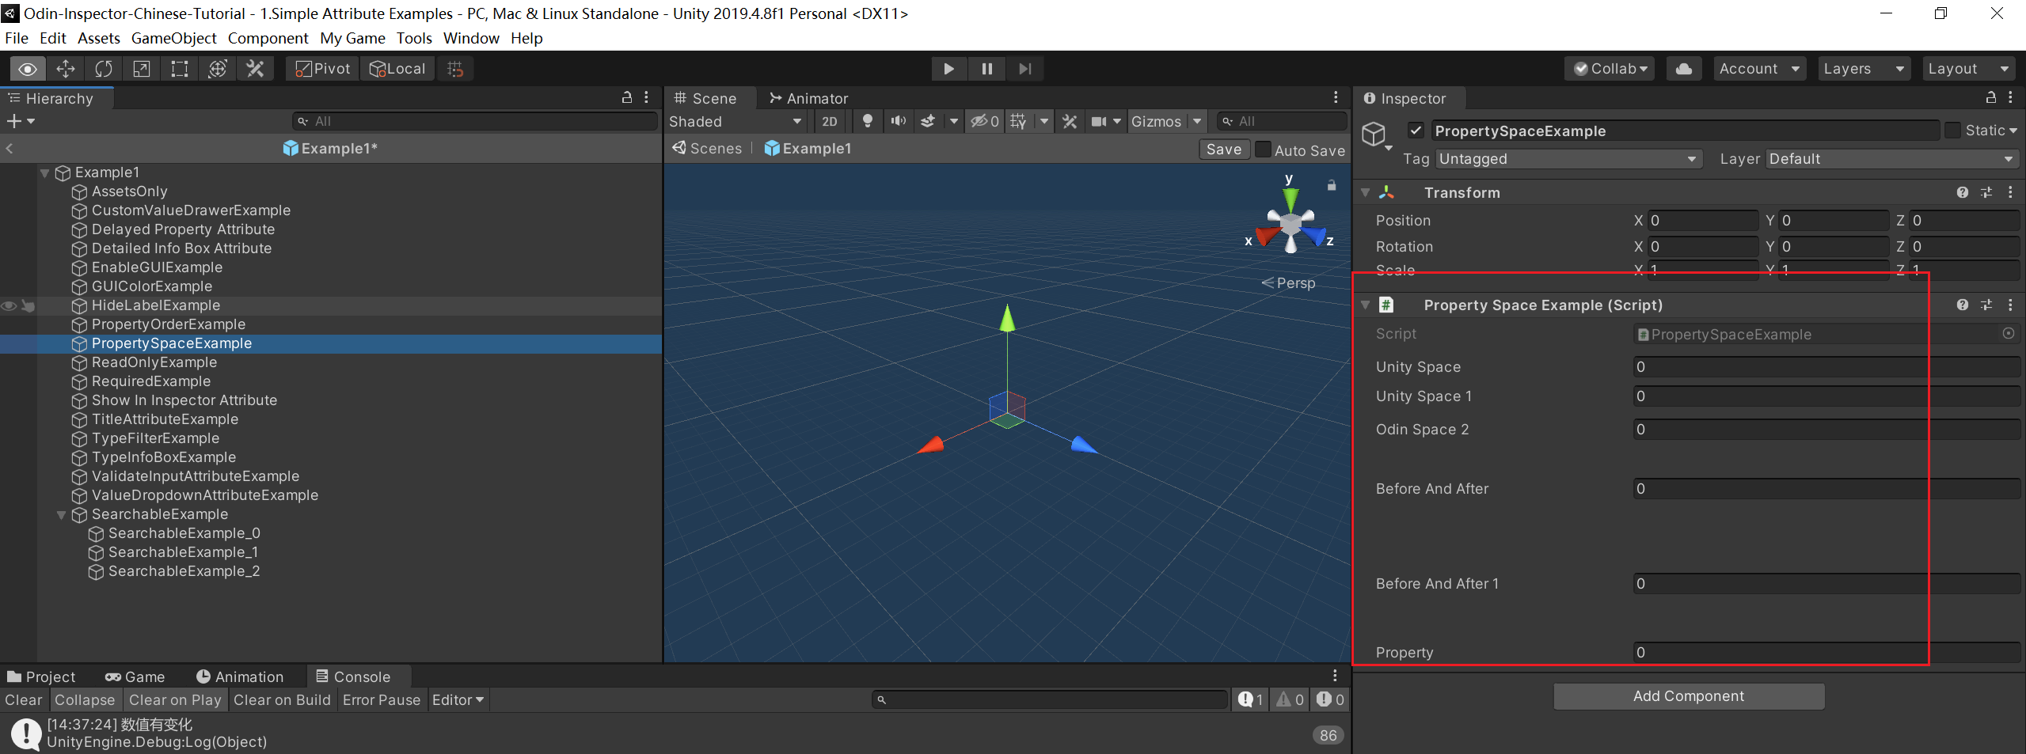Select the Hand view tool
The width and height of the screenshot is (2026, 754).
point(28,69)
